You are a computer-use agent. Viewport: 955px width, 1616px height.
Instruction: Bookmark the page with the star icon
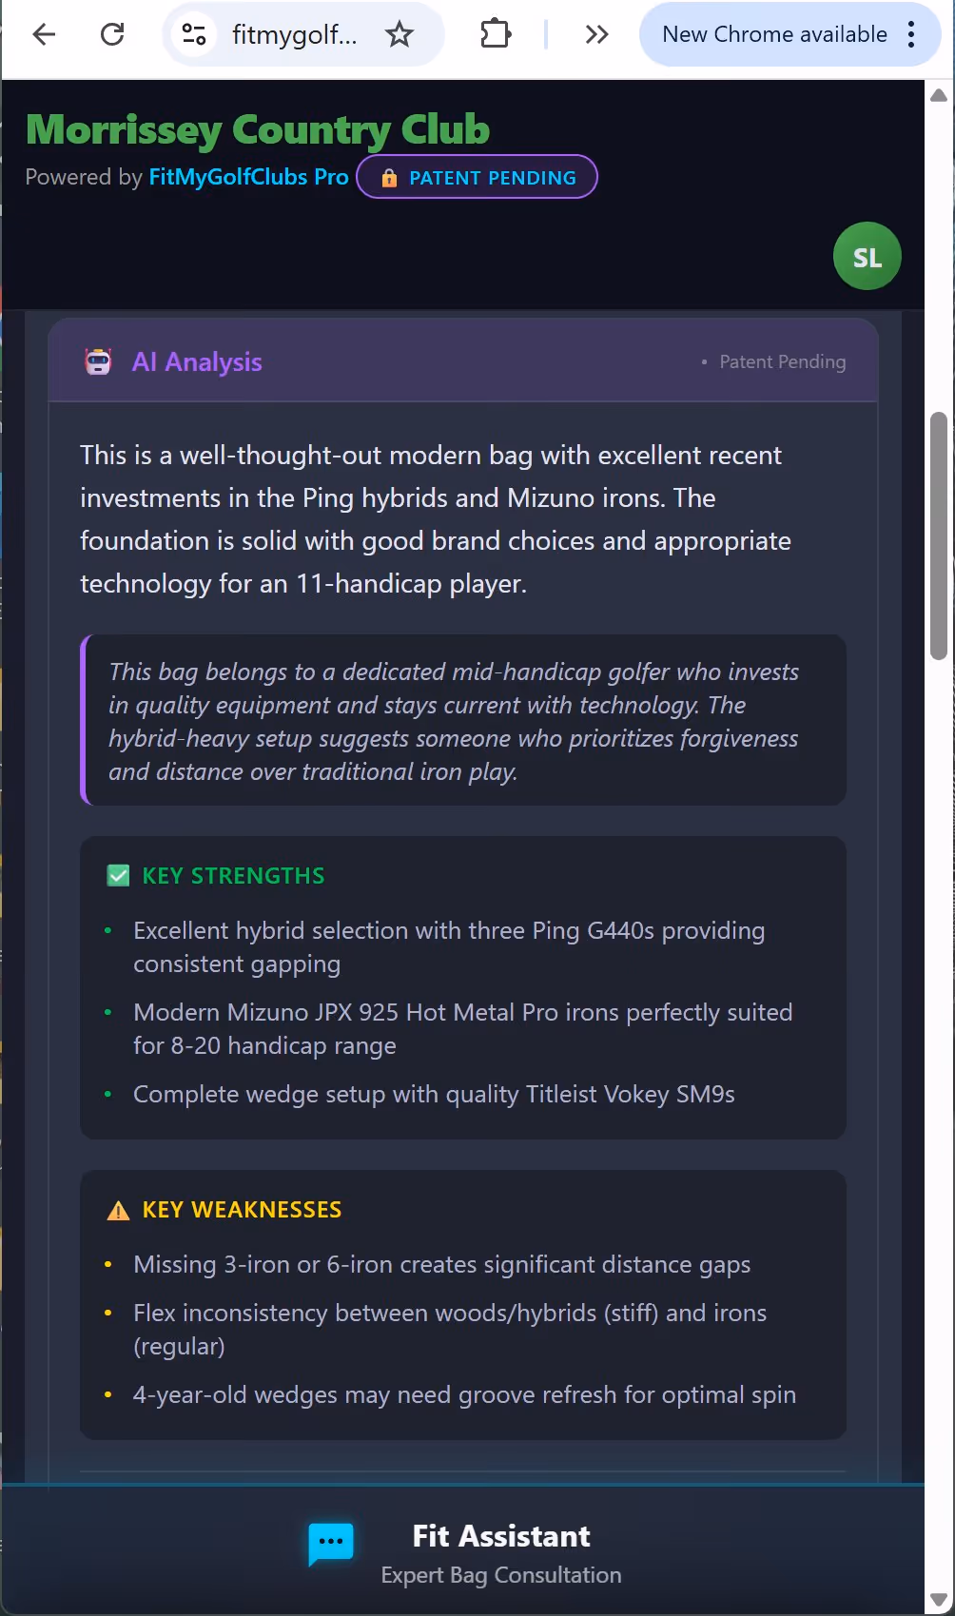[400, 34]
